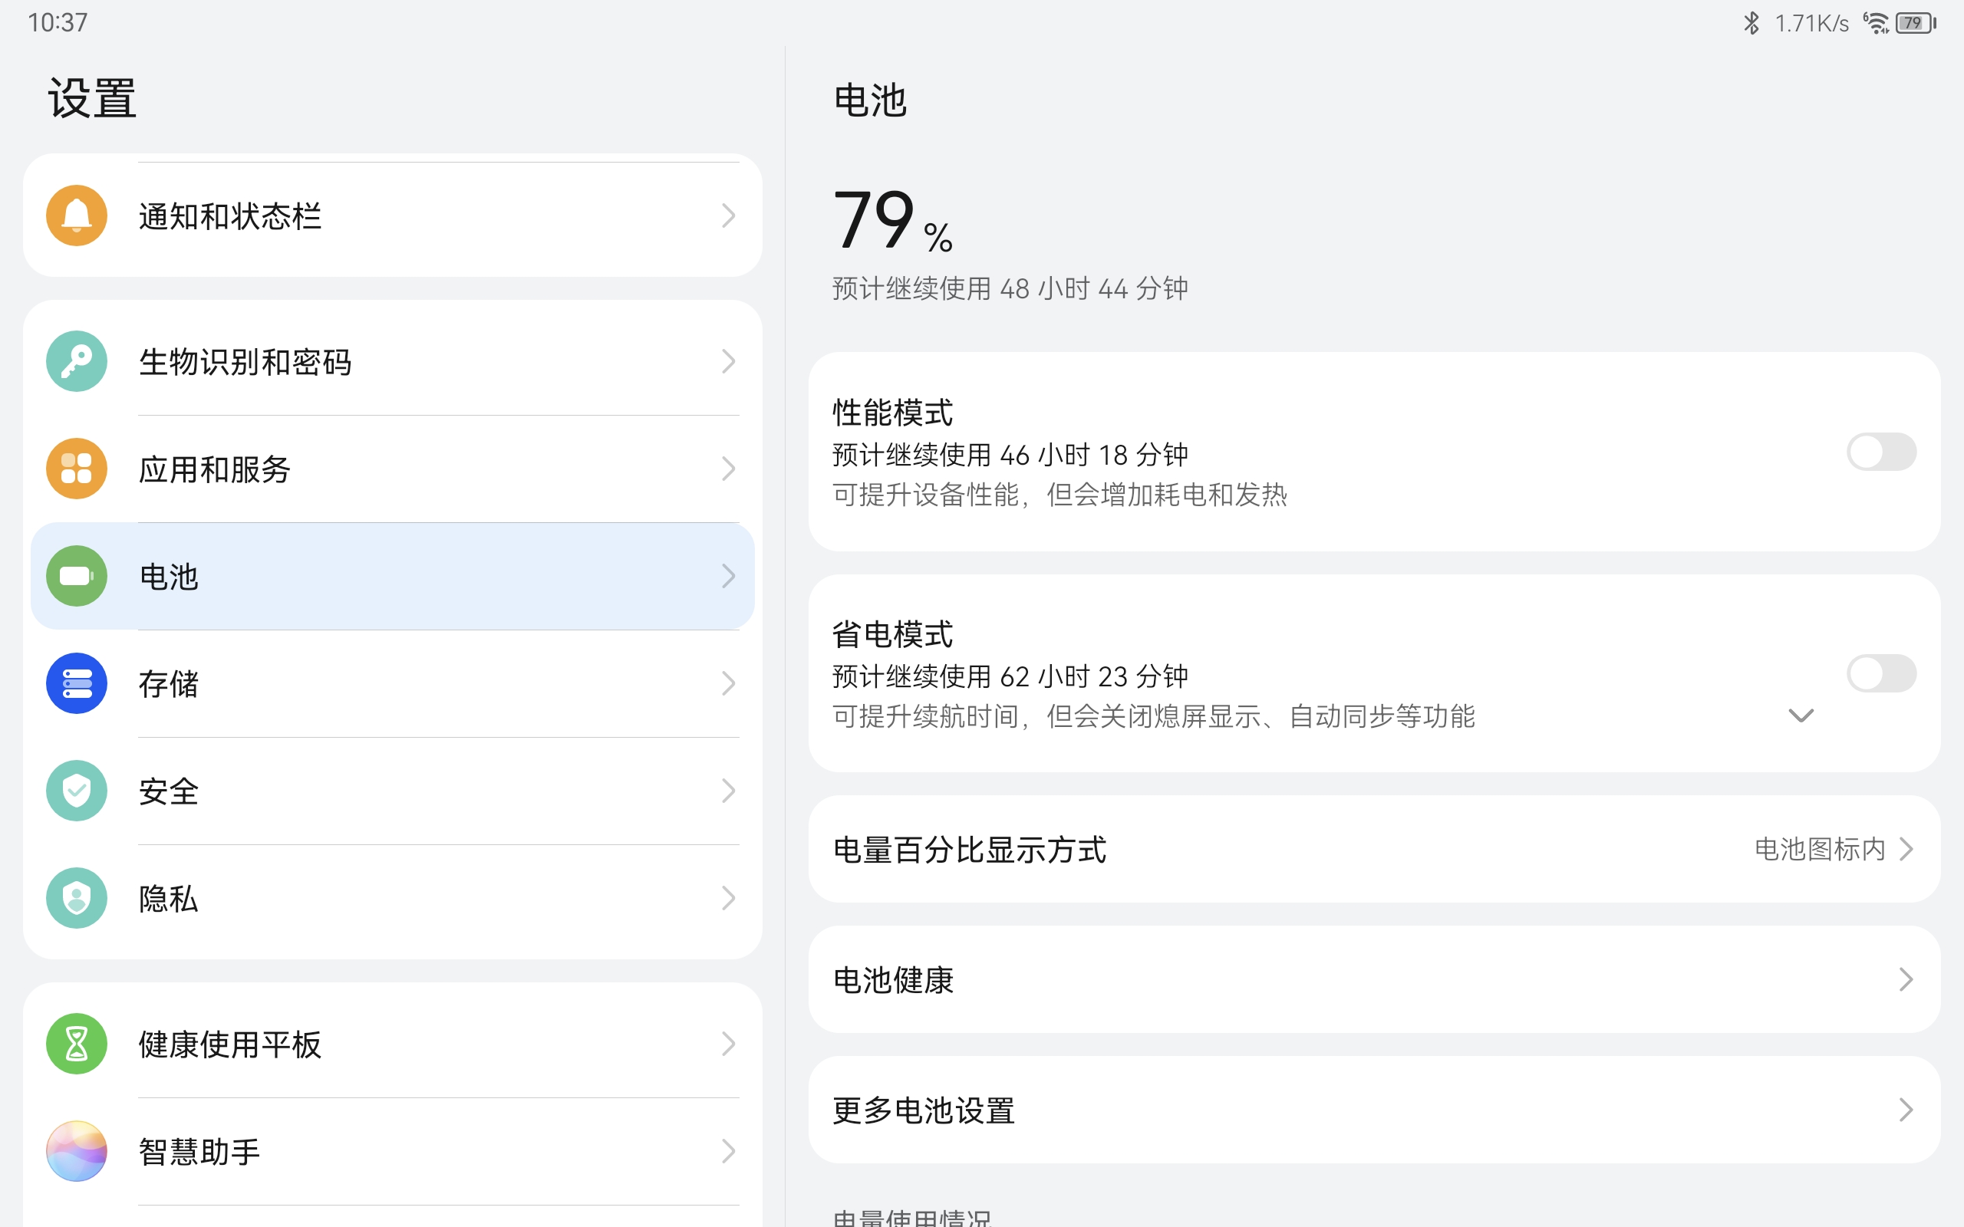Click the arrow on the 存储 row
1964x1227 pixels.
728,683
